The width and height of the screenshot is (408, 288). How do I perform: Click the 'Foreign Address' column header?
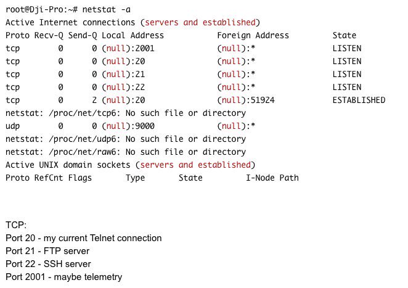(253, 35)
